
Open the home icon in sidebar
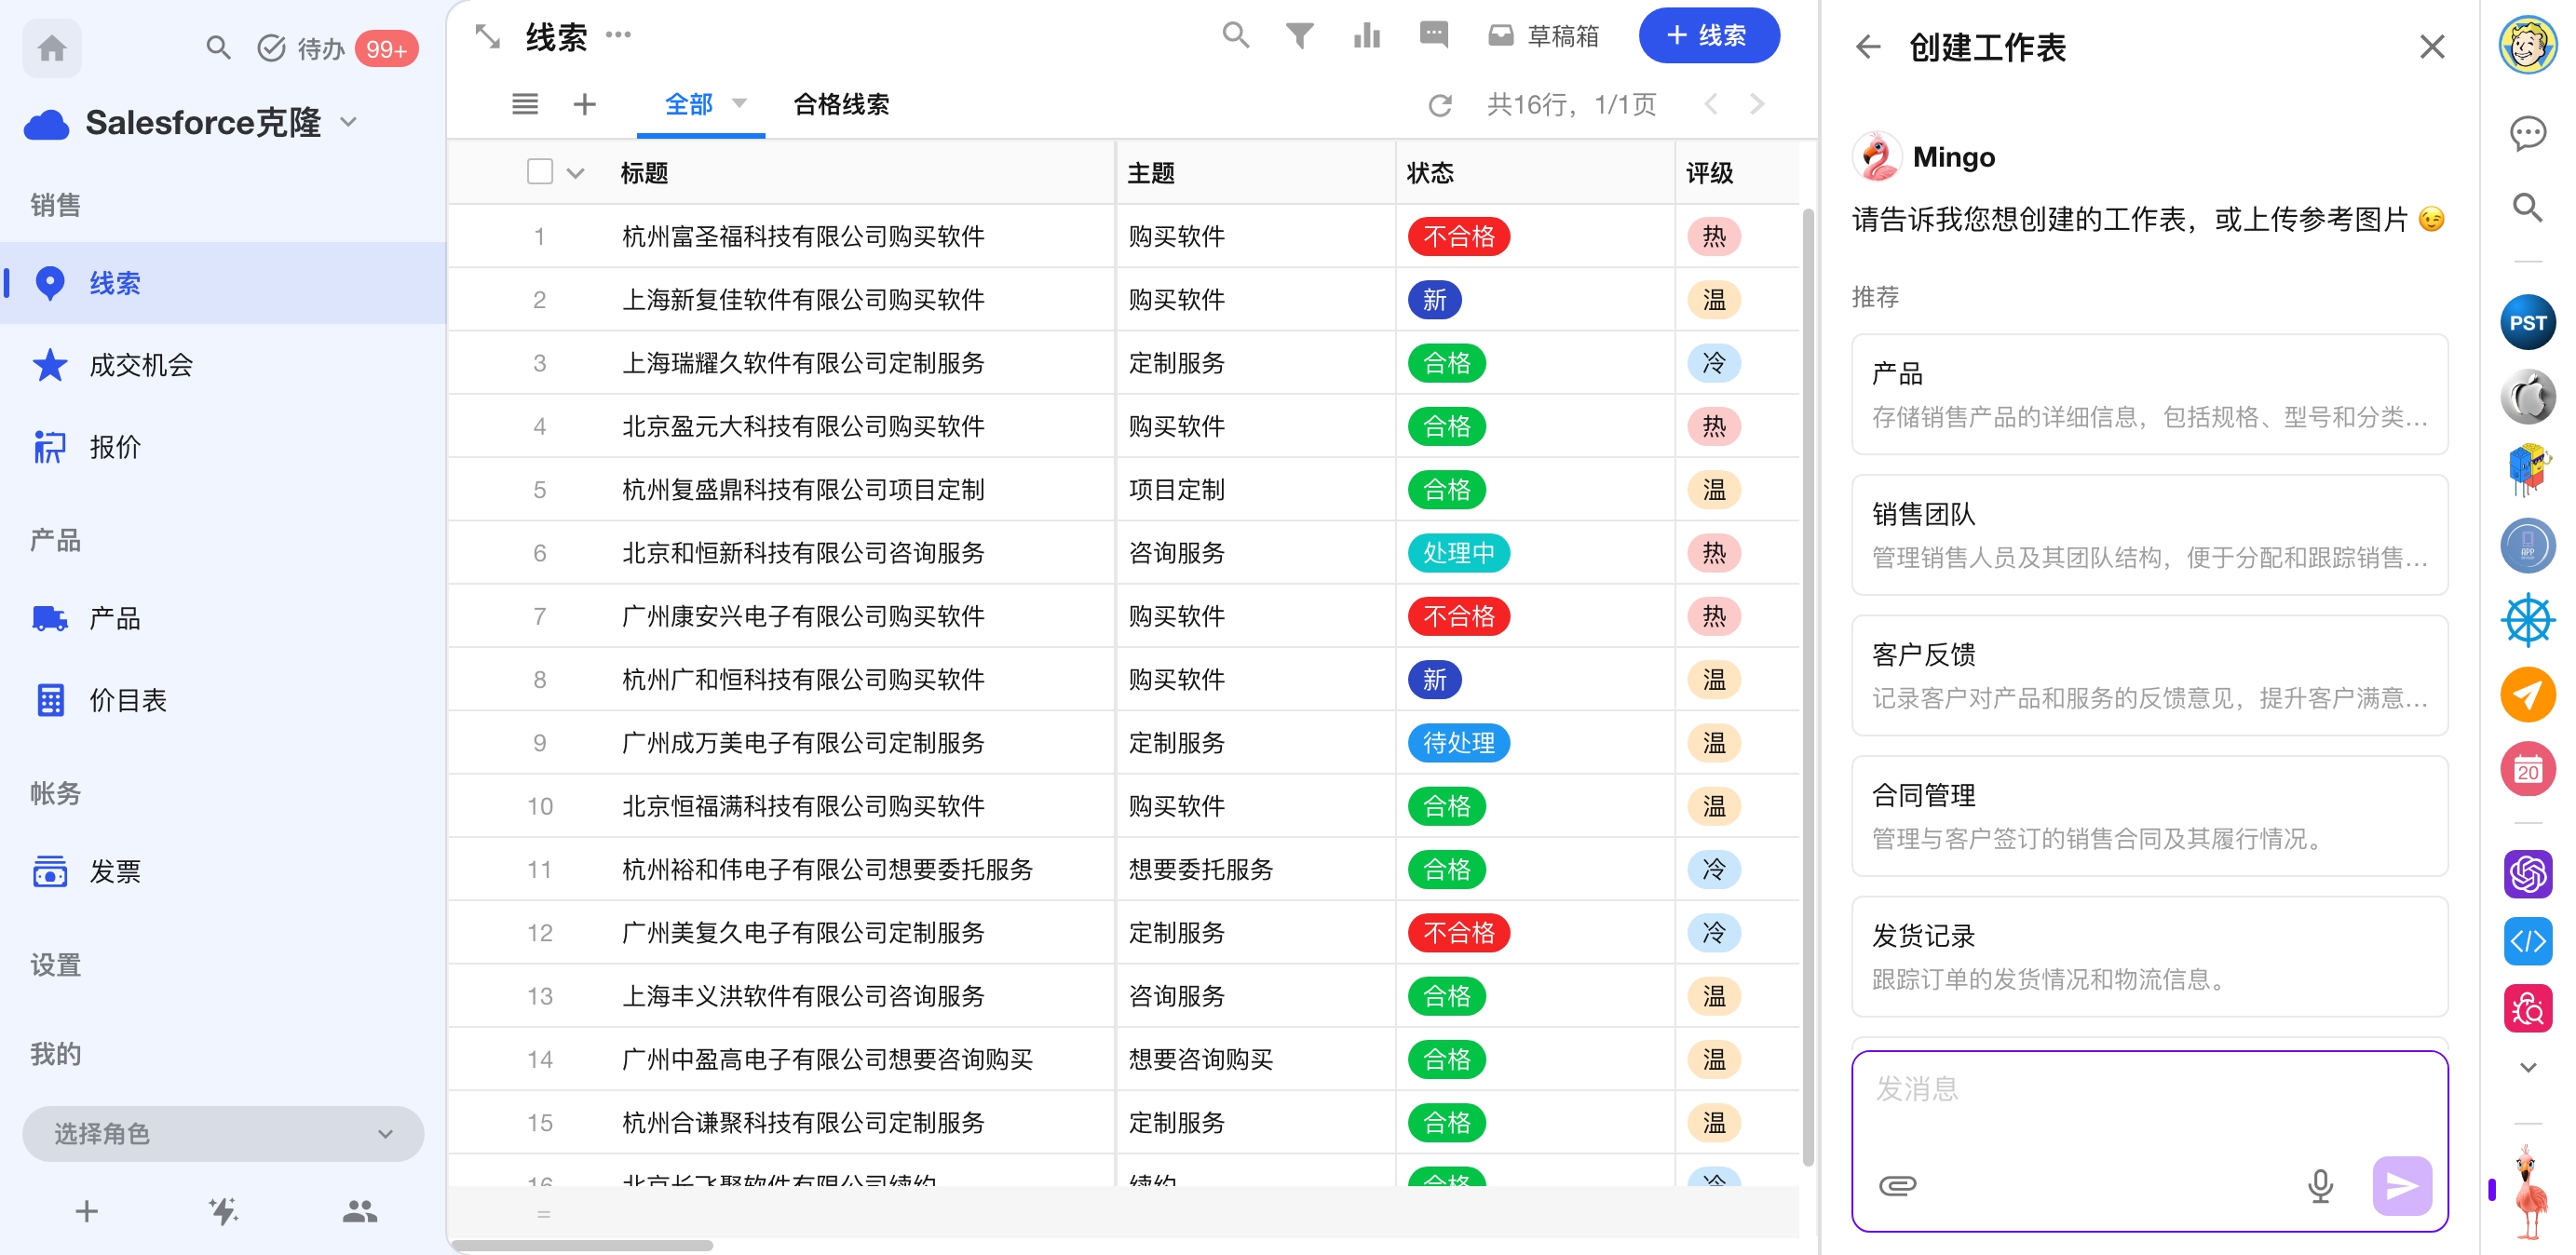(x=52, y=48)
